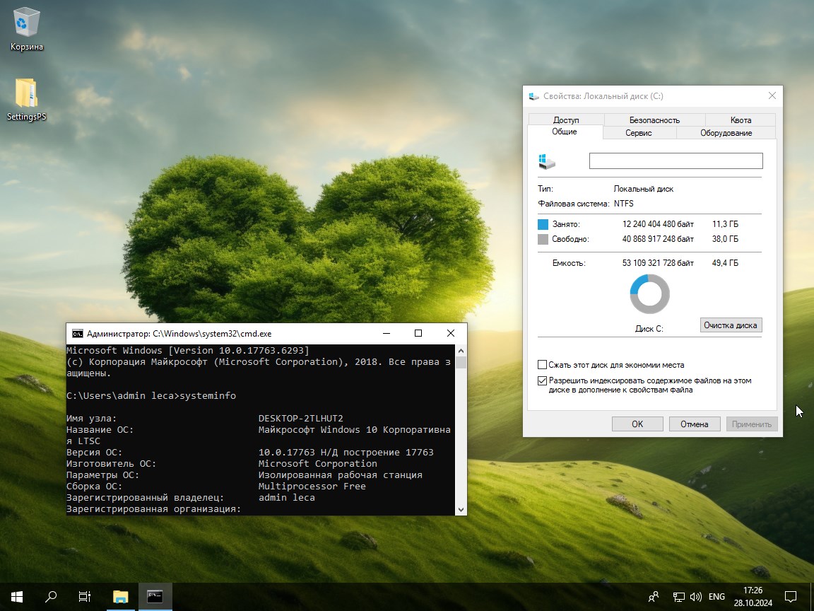The height and width of the screenshot is (611, 814).
Task: Switch to the Безопасность tab
Action: pos(654,120)
